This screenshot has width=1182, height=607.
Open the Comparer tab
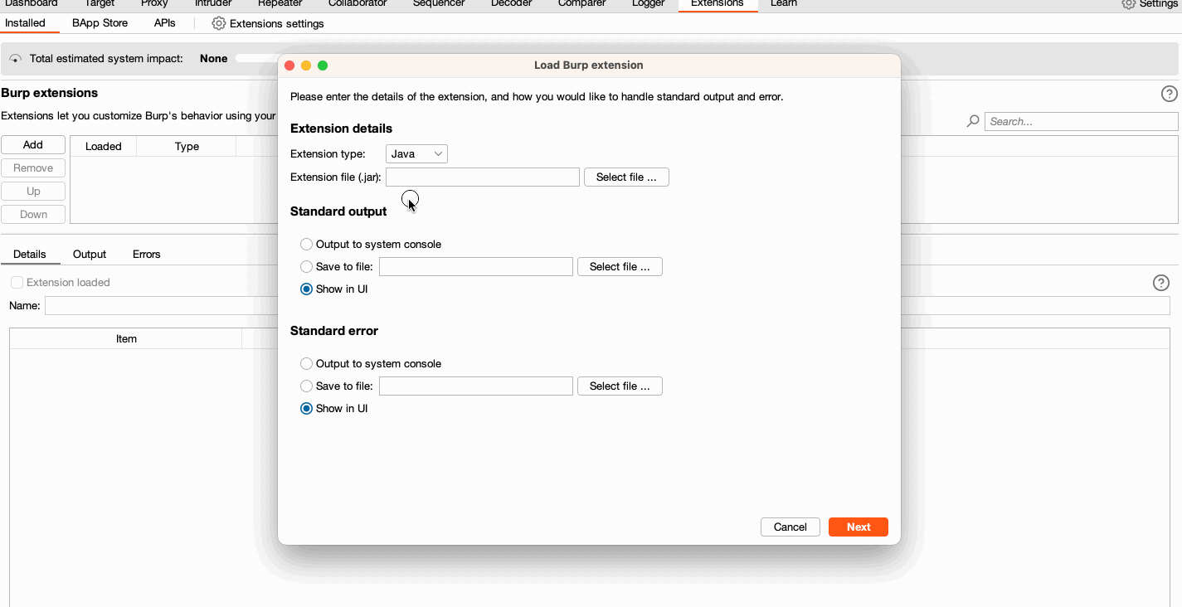coord(581,4)
